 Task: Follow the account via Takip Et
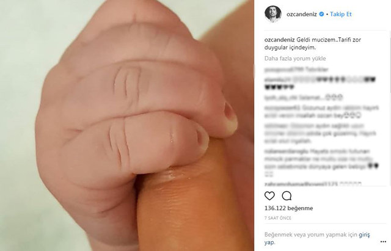pyautogui.click(x=341, y=14)
